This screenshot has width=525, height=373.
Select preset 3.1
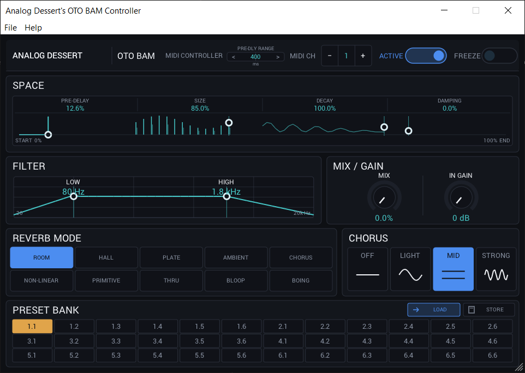[x=32, y=341]
